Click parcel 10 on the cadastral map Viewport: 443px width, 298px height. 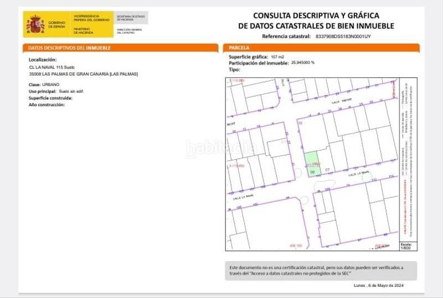click(x=300, y=123)
